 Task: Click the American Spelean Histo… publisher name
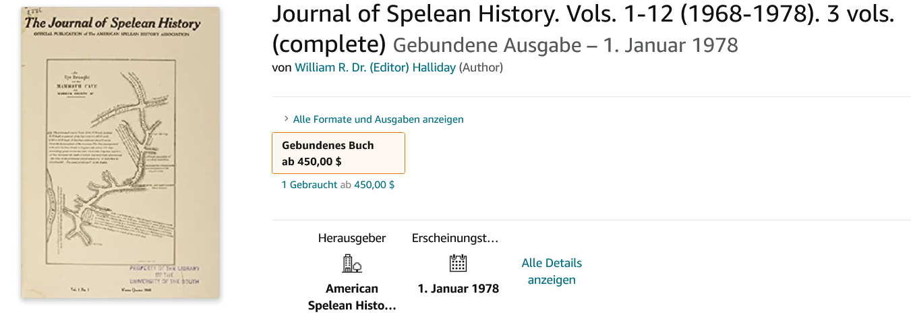pos(351,297)
